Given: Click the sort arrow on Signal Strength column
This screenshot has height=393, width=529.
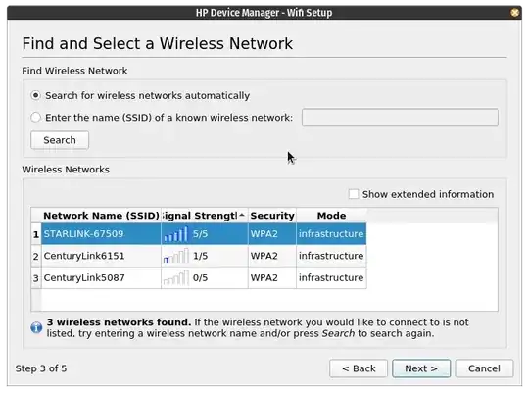Looking at the screenshot, I should point(242,215).
